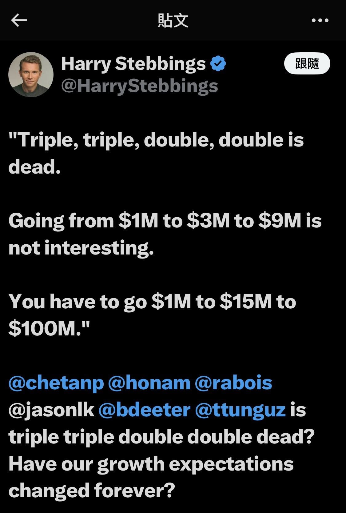Open Harry Stebbings' profile picture

pos(31,75)
